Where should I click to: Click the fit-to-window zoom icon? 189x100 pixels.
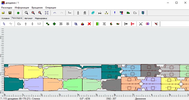(46, 13)
